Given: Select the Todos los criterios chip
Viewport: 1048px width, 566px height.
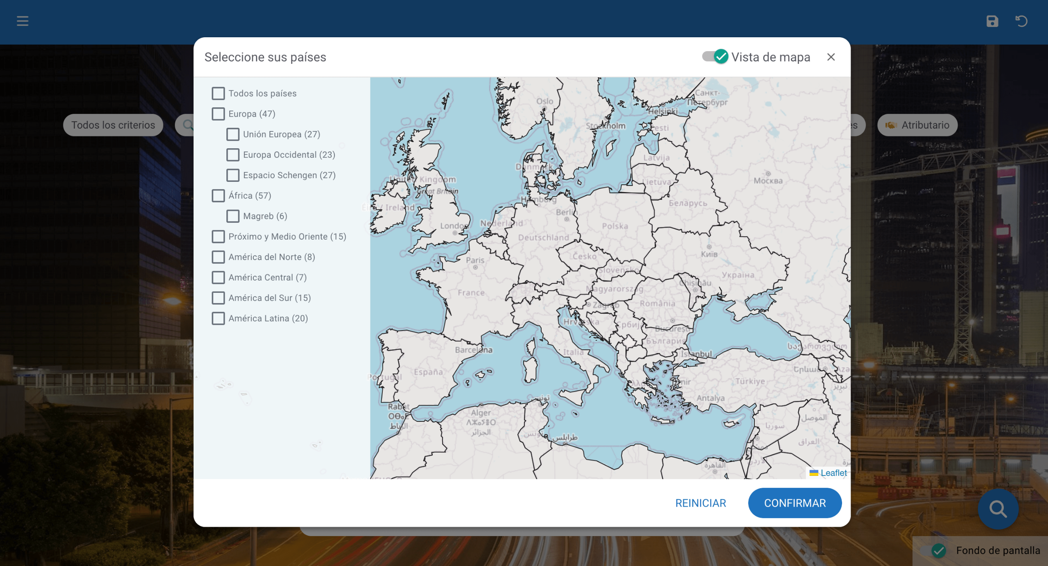Looking at the screenshot, I should (x=113, y=125).
